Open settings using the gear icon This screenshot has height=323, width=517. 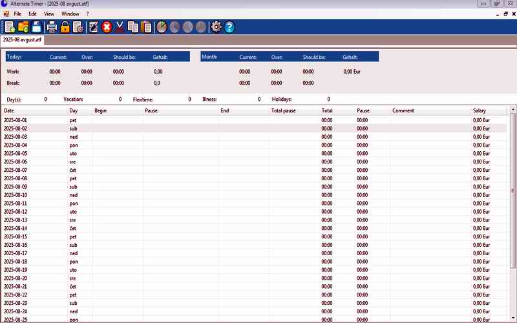point(216,27)
